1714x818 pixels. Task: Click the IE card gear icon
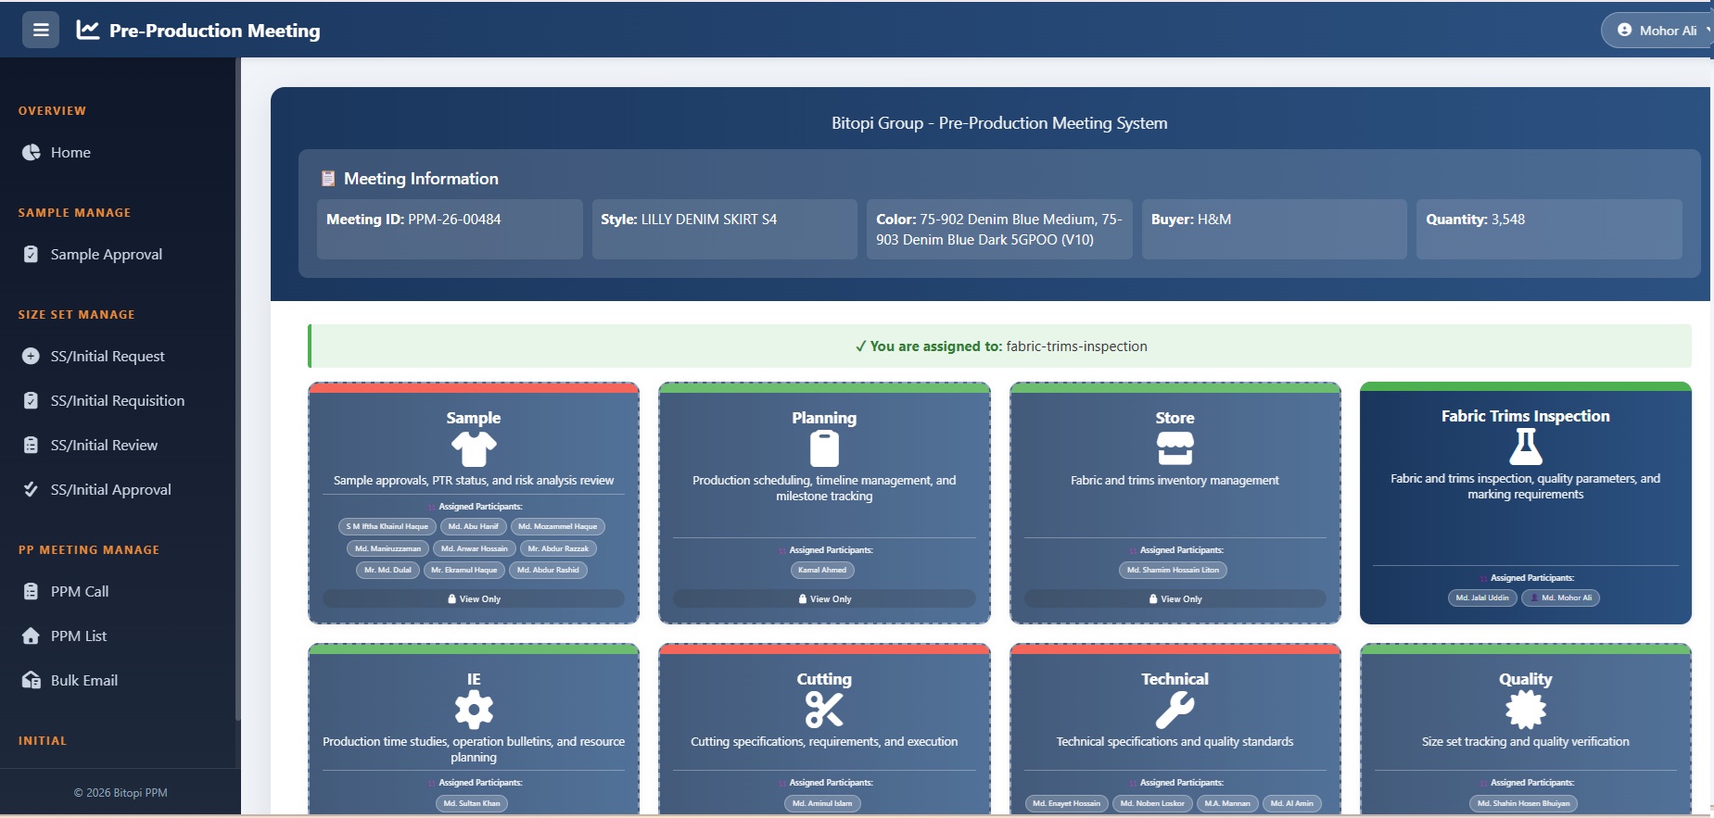pyautogui.click(x=474, y=711)
